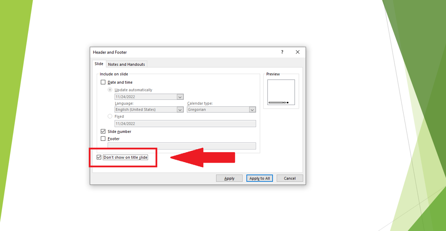Tick the Footer checkbox
The height and width of the screenshot is (231, 446).
click(x=103, y=139)
